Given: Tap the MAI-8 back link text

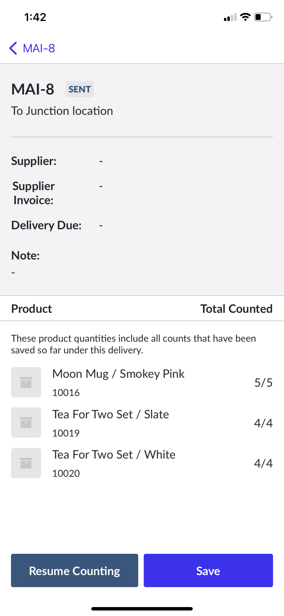Looking at the screenshot, I should 39,48.
